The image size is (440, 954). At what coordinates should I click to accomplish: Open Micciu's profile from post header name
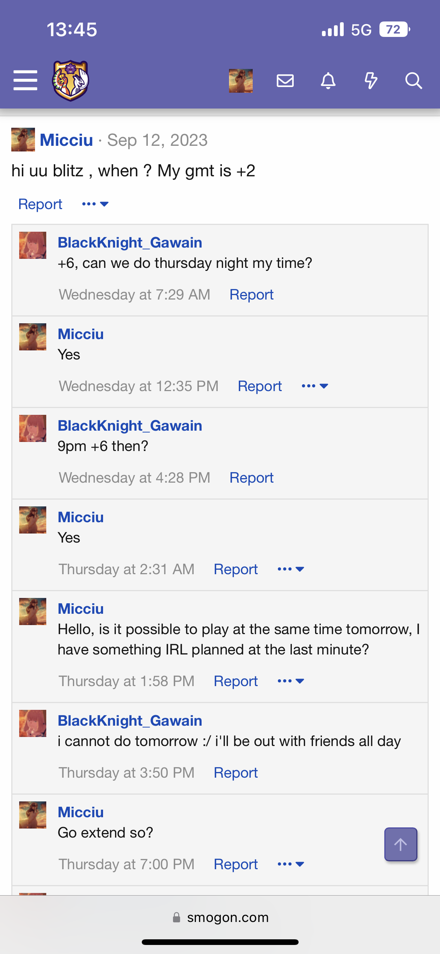point(66,140)
